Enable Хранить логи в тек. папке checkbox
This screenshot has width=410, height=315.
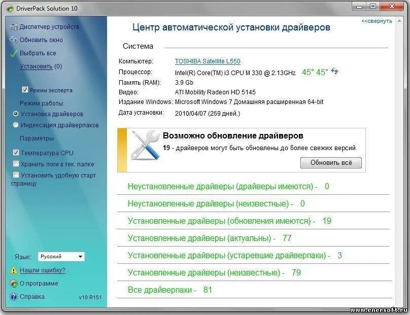coord(16,164)
